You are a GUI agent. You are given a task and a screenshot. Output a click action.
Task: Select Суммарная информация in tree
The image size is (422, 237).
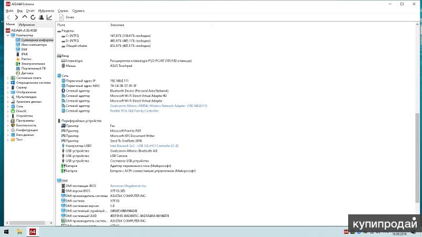[35, 40]
